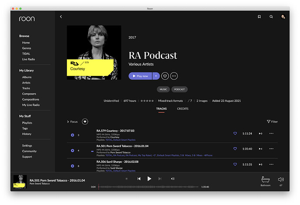Switch to the CREDITS tab
Viewport: 300px width, 205px height.
coord(183,109)
